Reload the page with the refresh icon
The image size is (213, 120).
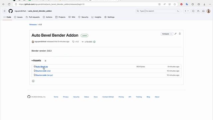pyautogui.click(x=9, y=4)
